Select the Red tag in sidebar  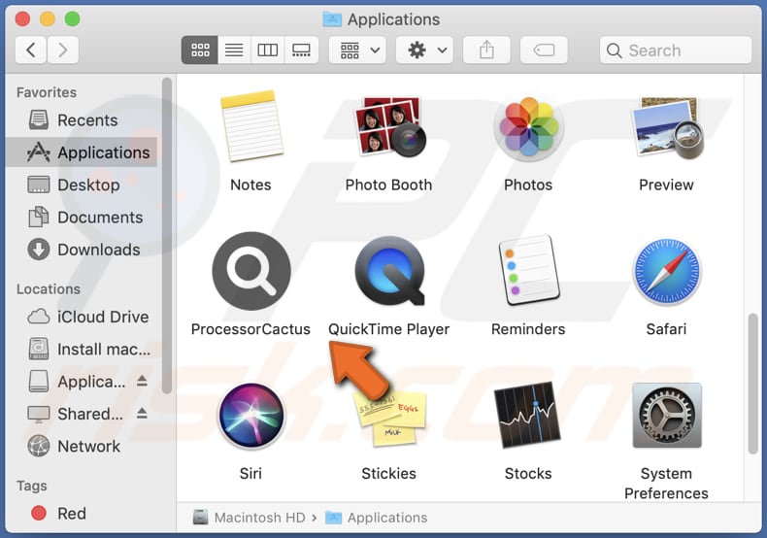pyautogui.click(x=82, y=514)
